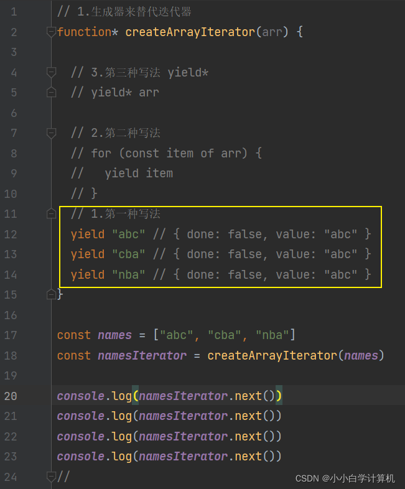This screenshot has height=489, width=405.
Task: Click "cba" in the names array
Action: click(x=224, y=335)
